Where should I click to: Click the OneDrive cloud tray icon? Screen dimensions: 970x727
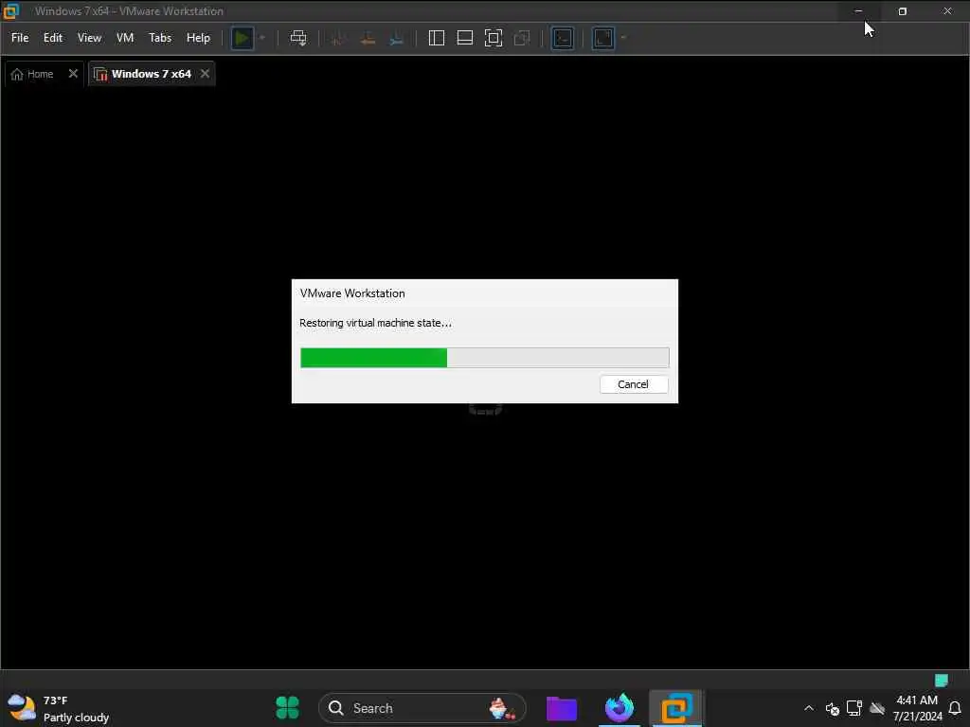877,708
